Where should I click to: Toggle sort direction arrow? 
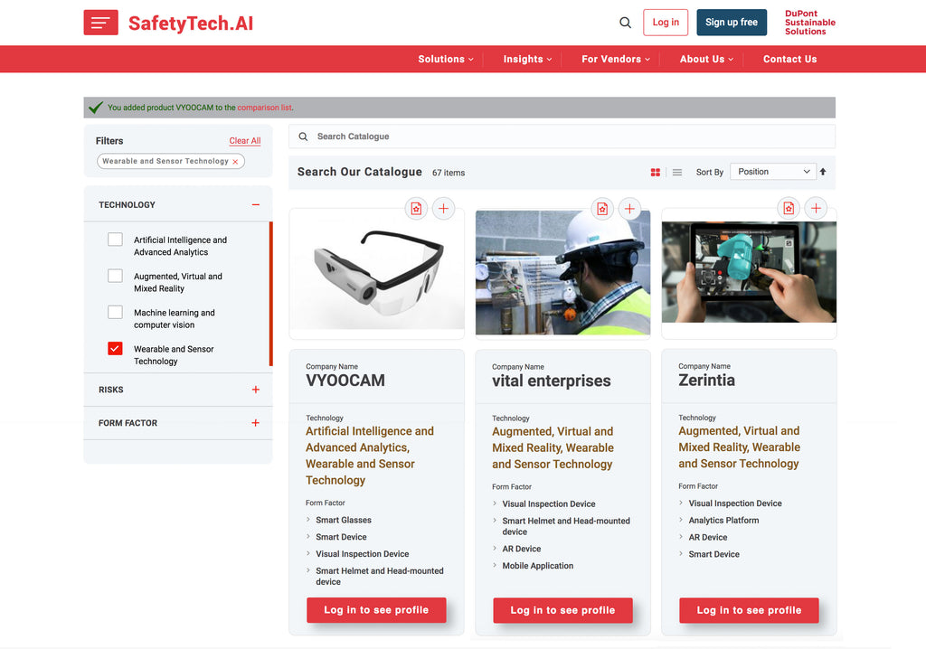[x=823, y=172]
